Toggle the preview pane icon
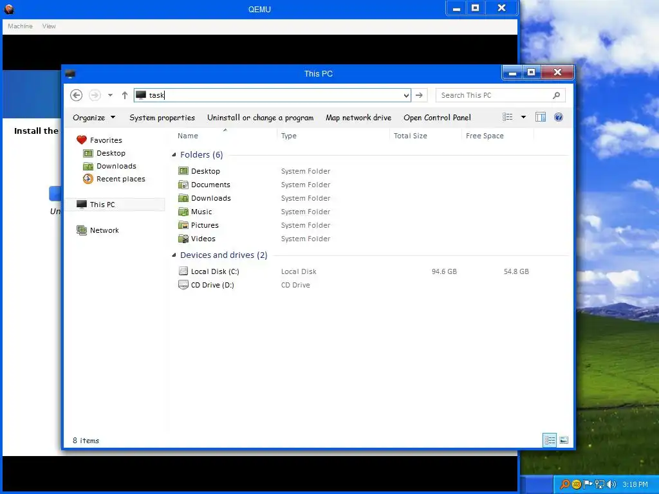The width and height of the screenshot is (659, 494). pyautogui.click(x=541, y=117)
